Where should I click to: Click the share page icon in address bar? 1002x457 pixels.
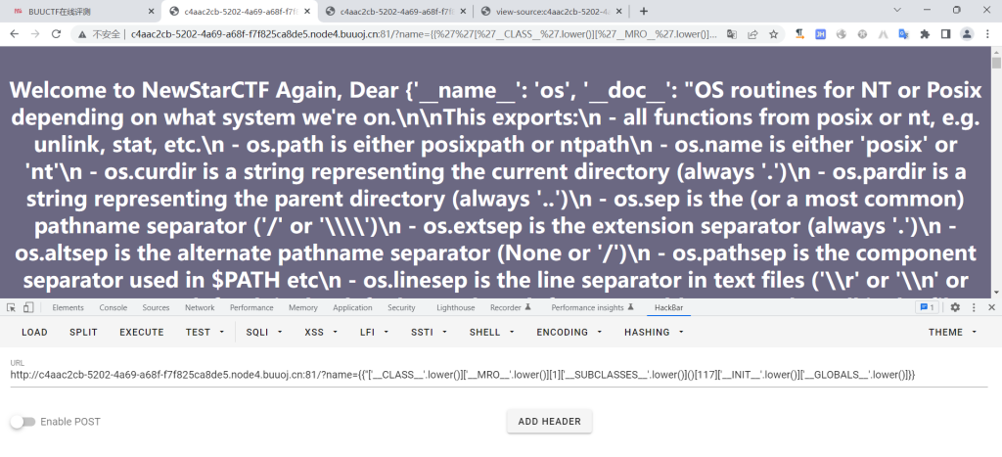coord(751,33)
